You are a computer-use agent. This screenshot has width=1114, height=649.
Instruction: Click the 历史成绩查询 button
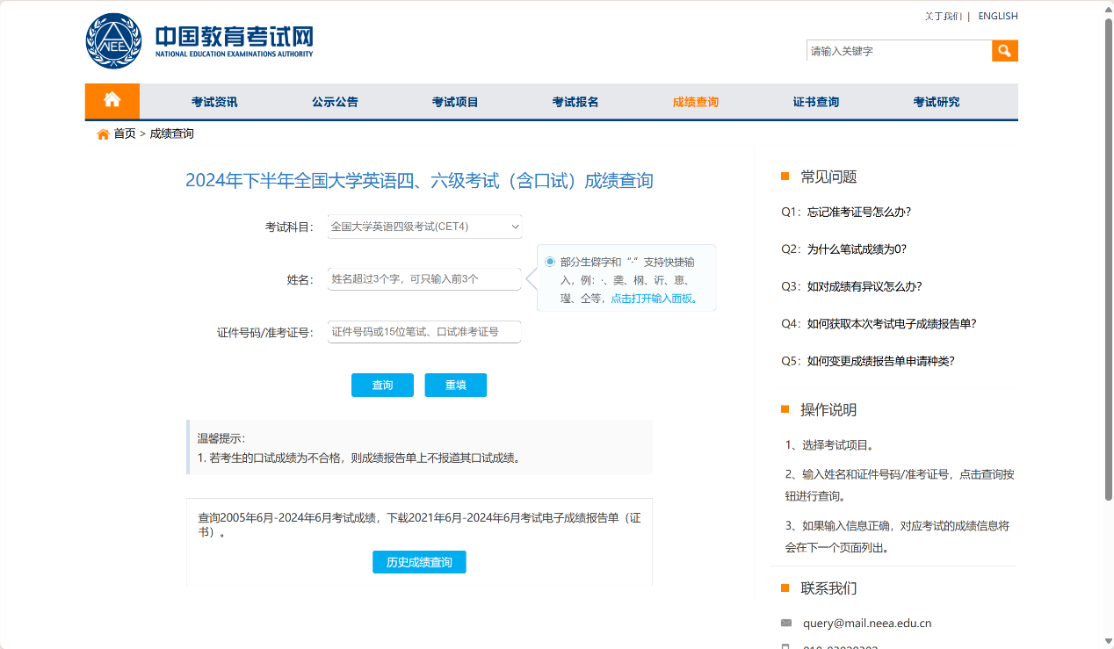tap(419, 562)
